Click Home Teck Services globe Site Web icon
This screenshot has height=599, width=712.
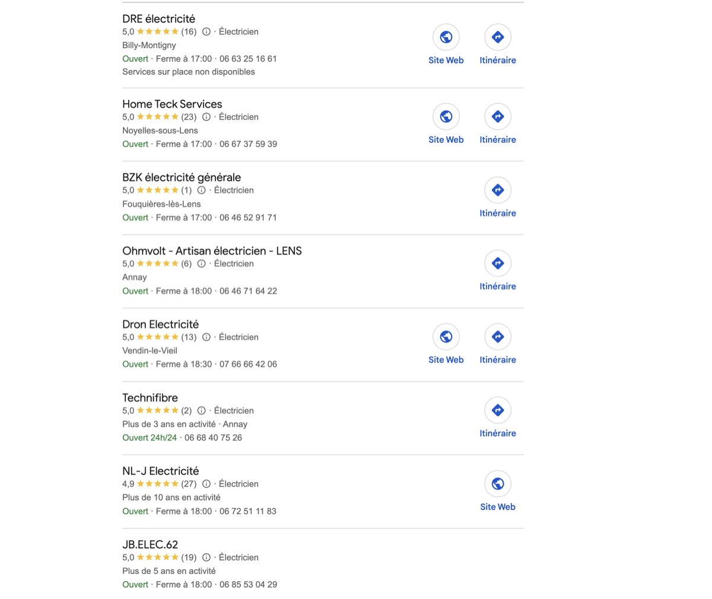tap(446, 116)
